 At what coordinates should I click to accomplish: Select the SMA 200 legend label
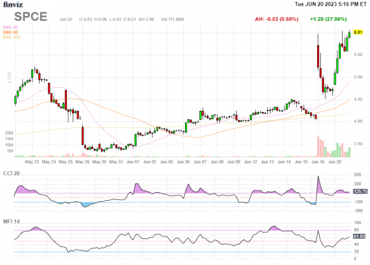click(11, 37)
